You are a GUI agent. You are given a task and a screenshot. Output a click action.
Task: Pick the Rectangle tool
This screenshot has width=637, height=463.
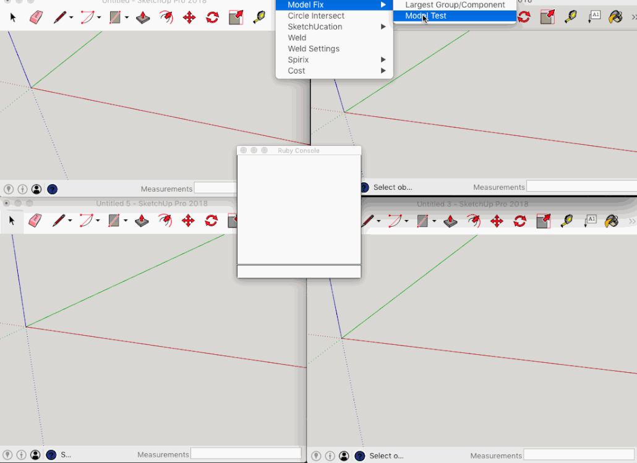click(x=116, y=17)
